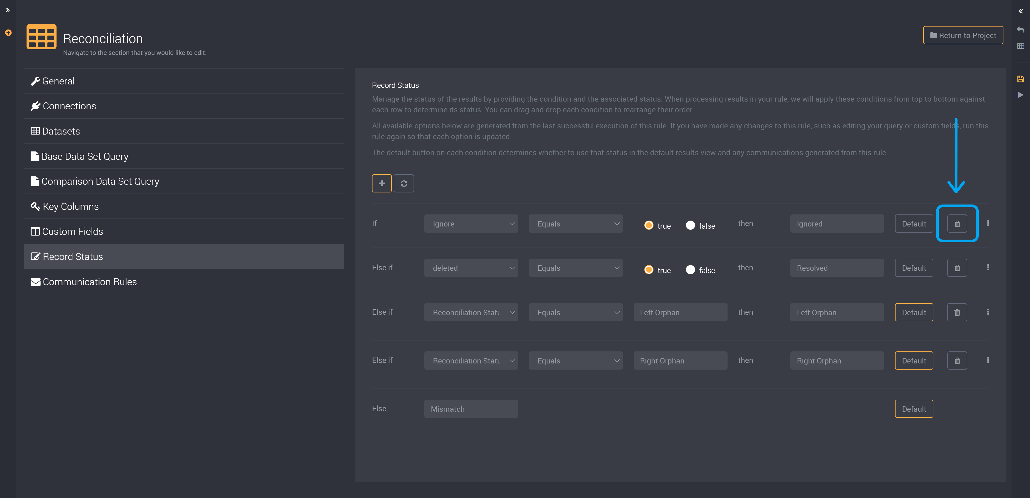Run the rule with play icon
Screen dimensions: 1030x498
(x=1020, y=95)
